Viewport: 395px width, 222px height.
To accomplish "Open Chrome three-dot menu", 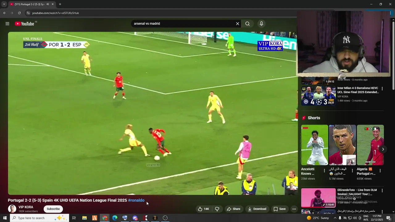I will pos(391,13).
